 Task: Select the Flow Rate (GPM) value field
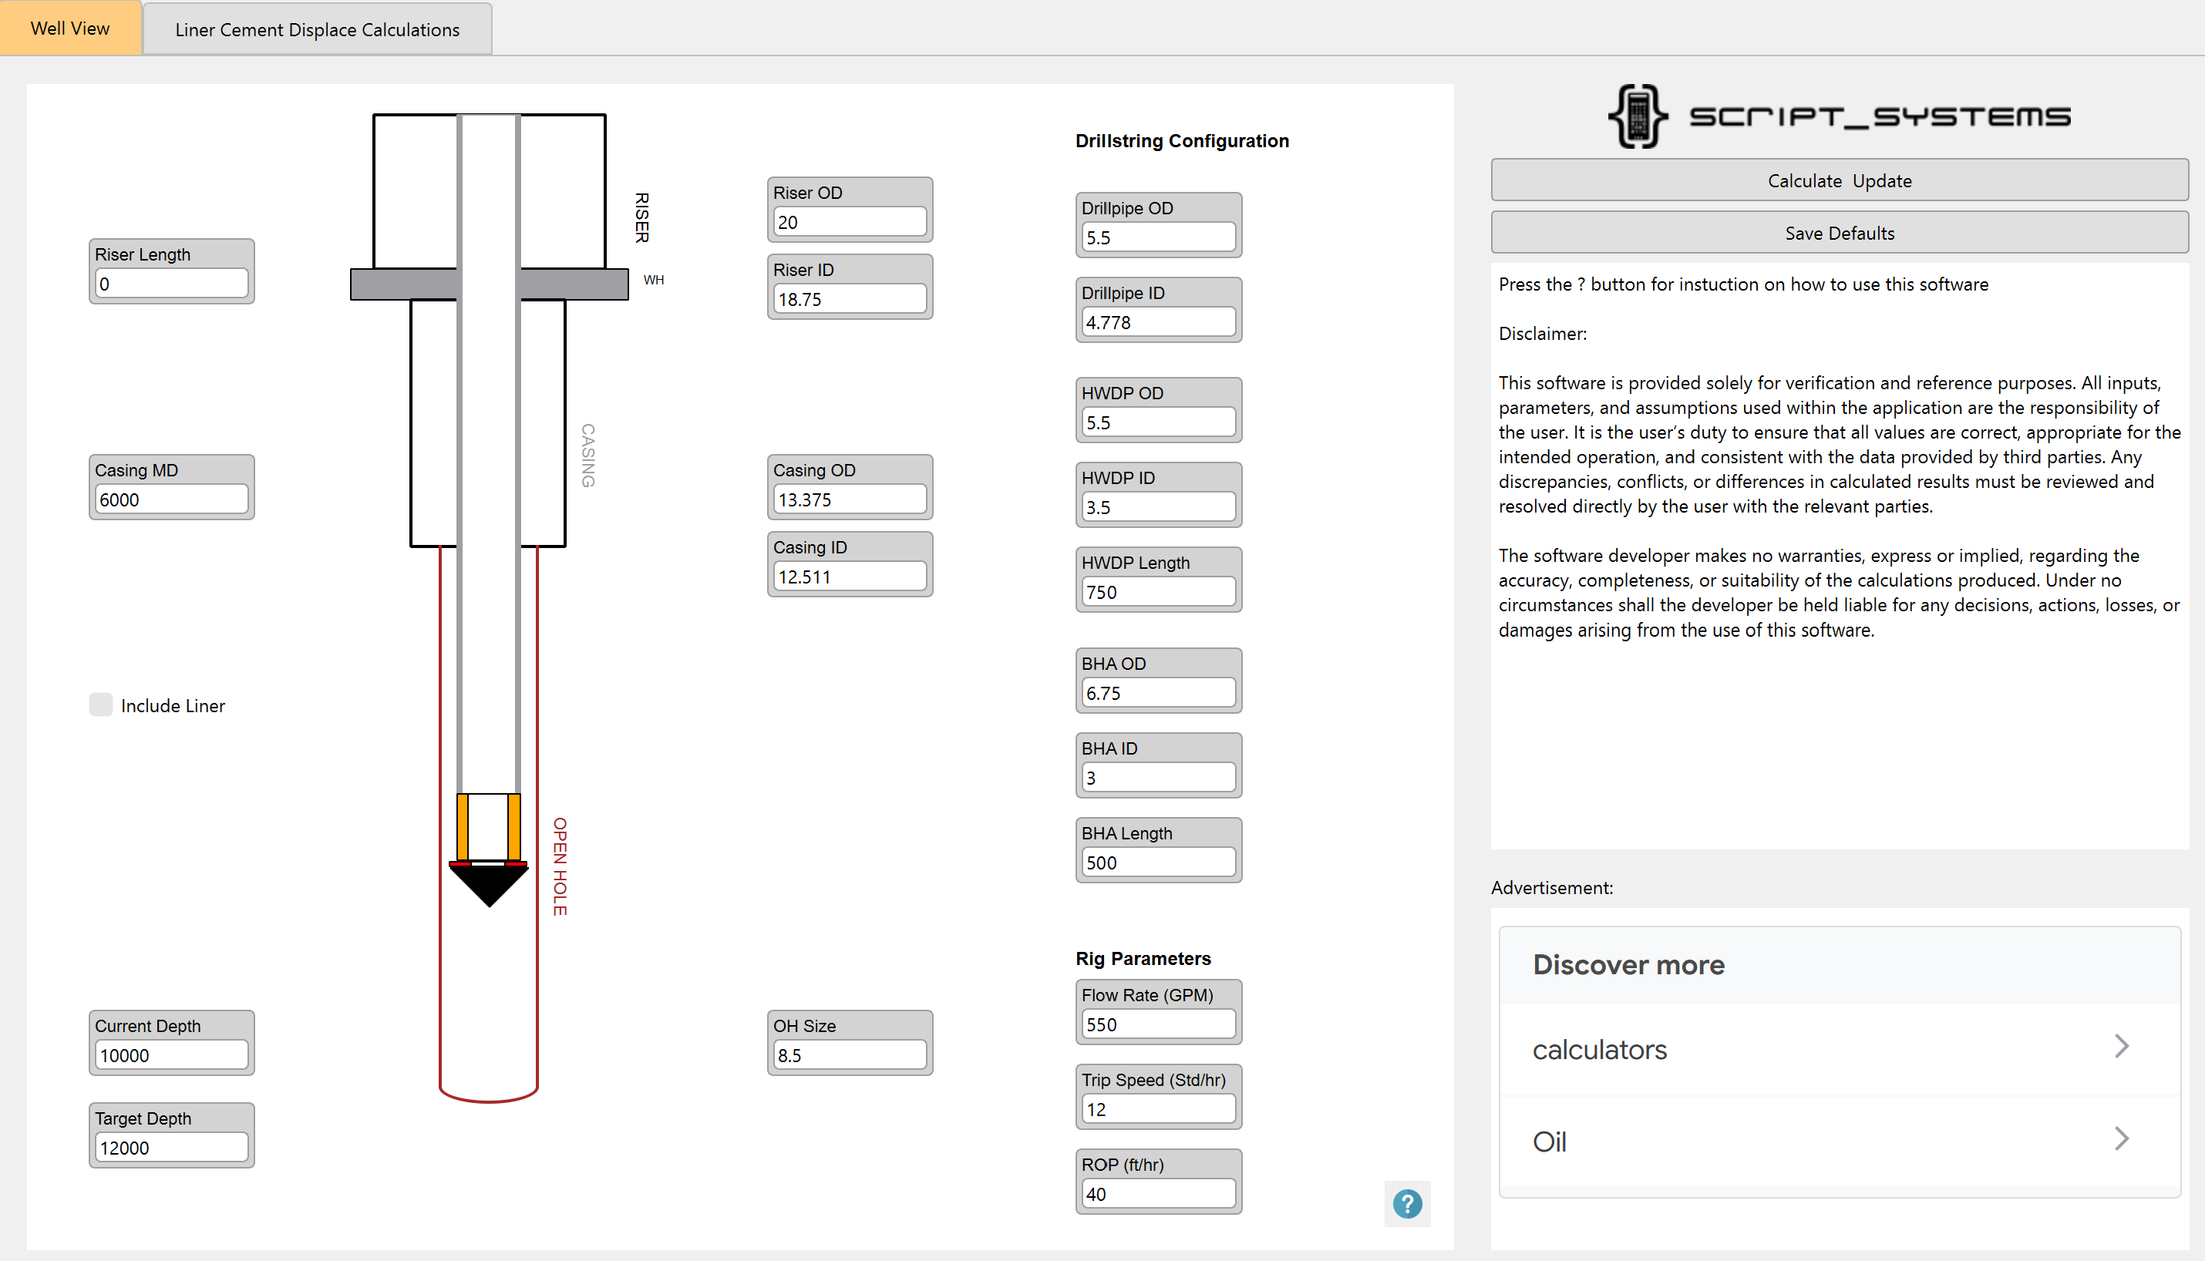1158,1024
